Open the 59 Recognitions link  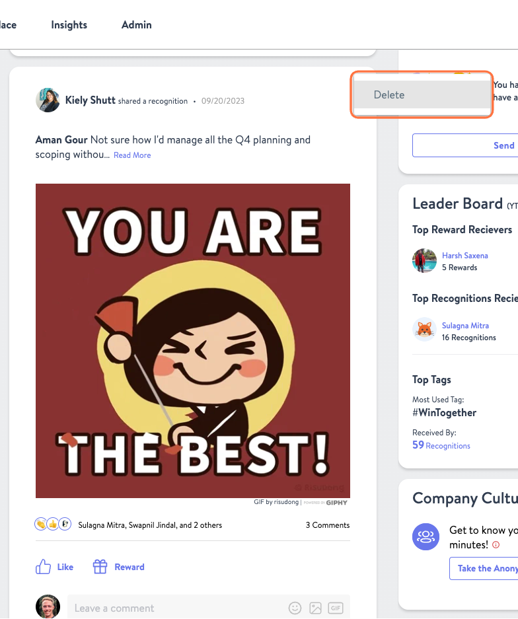(441, 445)
